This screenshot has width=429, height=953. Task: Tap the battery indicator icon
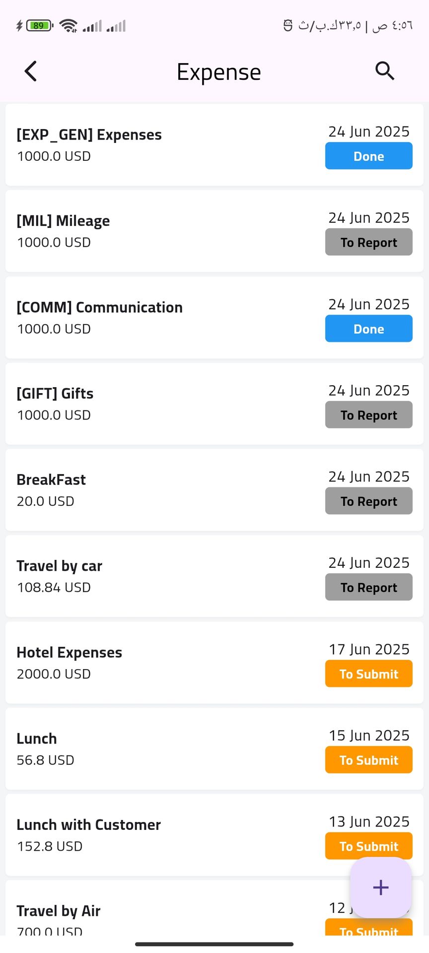(39, 25)
